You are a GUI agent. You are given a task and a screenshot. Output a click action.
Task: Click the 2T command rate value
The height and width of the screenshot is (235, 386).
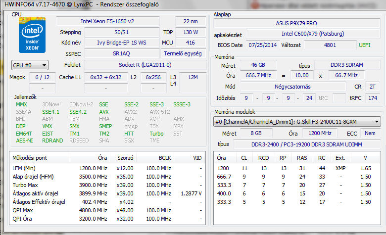373,87
